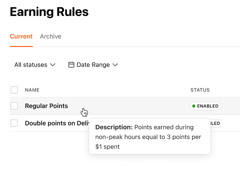Open the Regular Points earning rule
The height and width of the screenshot is (185, 240).
(x=46, y=106)
